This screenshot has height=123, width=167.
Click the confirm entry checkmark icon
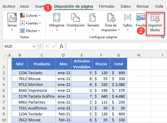point(54,46)
